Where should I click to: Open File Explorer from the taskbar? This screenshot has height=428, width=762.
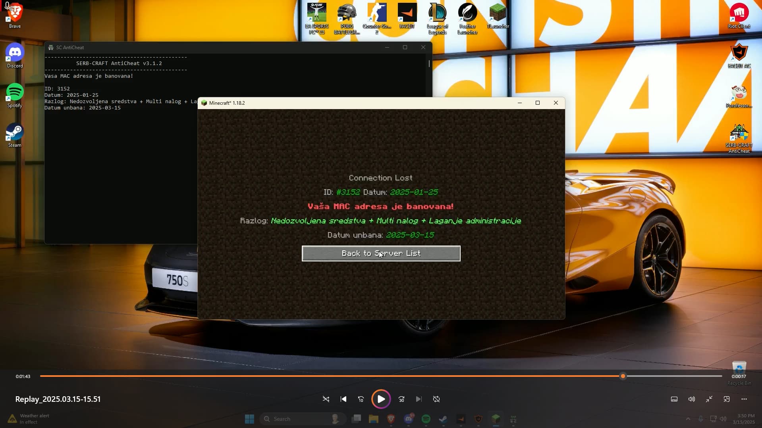(x=374, y=419)
